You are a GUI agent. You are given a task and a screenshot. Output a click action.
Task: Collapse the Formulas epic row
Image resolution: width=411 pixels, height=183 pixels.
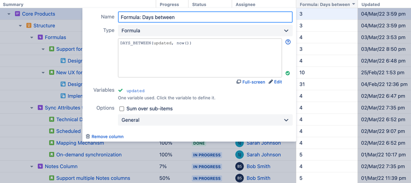[32, 38]
